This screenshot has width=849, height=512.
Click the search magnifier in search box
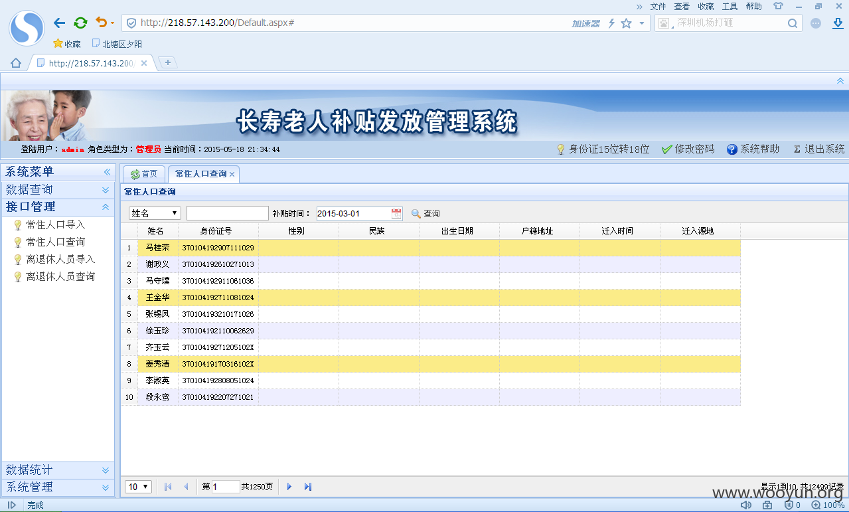coord(793,23)
